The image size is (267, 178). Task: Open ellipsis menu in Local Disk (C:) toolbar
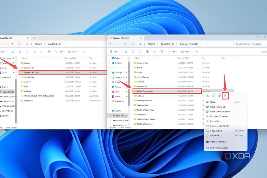tap(84, 52)
